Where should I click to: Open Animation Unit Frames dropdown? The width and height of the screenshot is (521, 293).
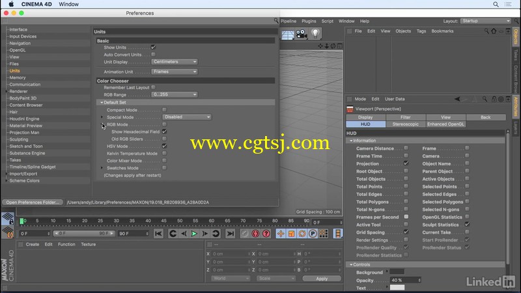pyautogui.click(x=175, y=72)
